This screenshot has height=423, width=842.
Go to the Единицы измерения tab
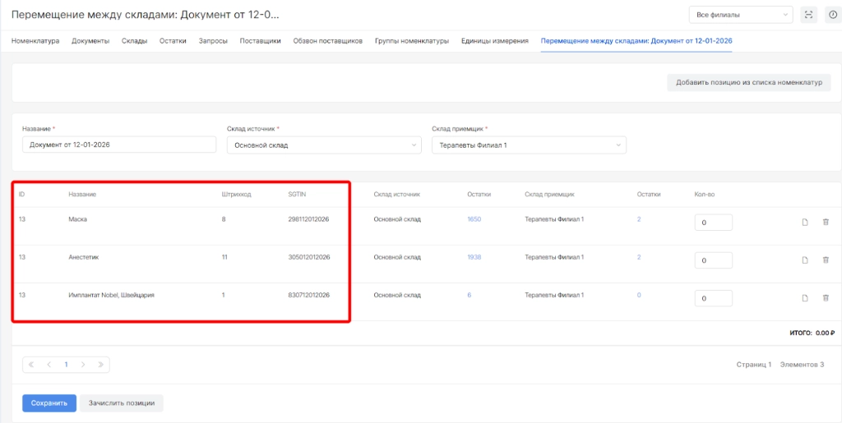494,40
